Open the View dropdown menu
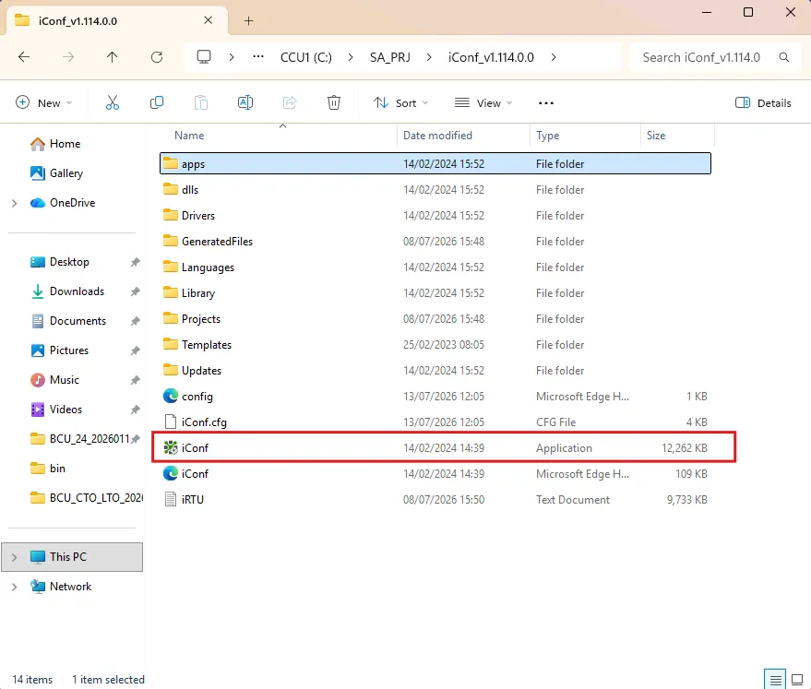Screen dimensions: 811x689 click(x=483, y=103)
